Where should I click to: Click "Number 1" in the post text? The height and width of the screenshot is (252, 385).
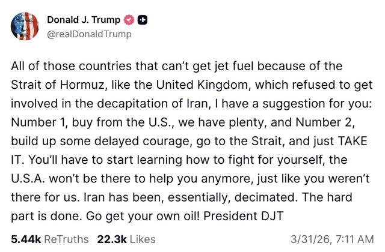click(x=38, y=122)
